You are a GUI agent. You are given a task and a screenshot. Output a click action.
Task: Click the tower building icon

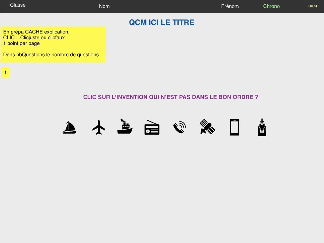tap(262, 127)
